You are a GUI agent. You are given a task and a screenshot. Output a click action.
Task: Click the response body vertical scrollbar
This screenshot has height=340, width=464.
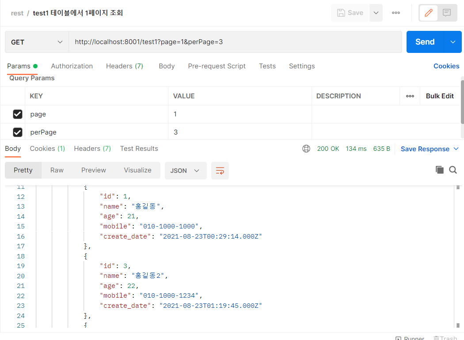(458, 256)
